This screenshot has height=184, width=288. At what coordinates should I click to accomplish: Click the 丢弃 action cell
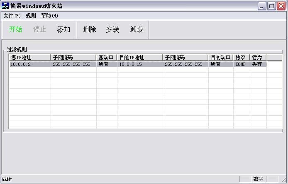click(258, 64)
